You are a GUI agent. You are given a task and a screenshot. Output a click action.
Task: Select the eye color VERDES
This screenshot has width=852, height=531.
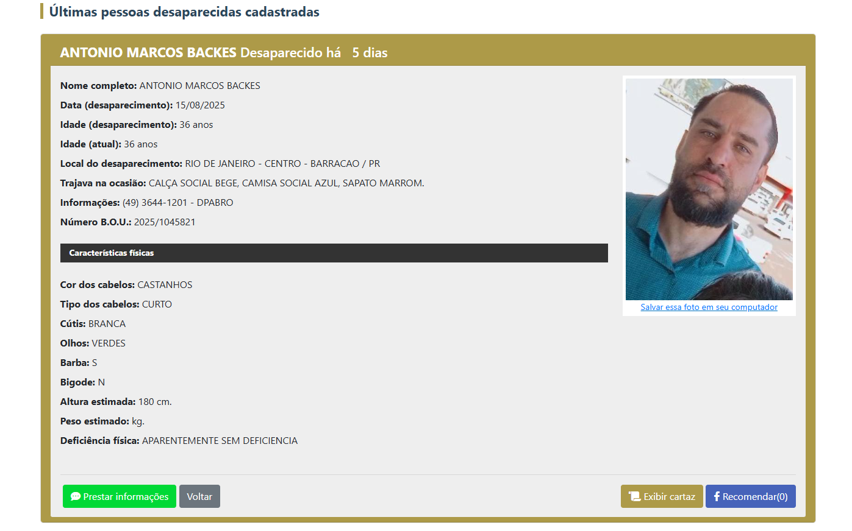tap(109, 343)
